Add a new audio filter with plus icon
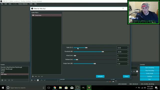This screenshot has width=160, height=90. (33, 76)
